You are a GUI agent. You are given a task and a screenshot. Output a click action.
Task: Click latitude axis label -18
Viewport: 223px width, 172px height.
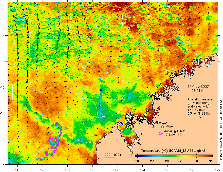point(3,164)
